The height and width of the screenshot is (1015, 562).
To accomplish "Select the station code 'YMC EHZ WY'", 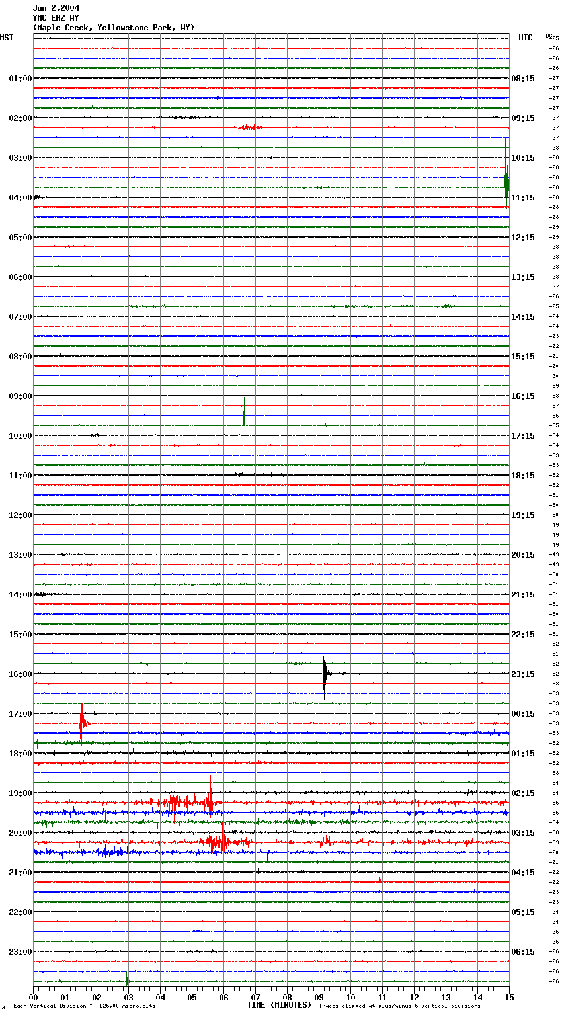I will point(56,18).
